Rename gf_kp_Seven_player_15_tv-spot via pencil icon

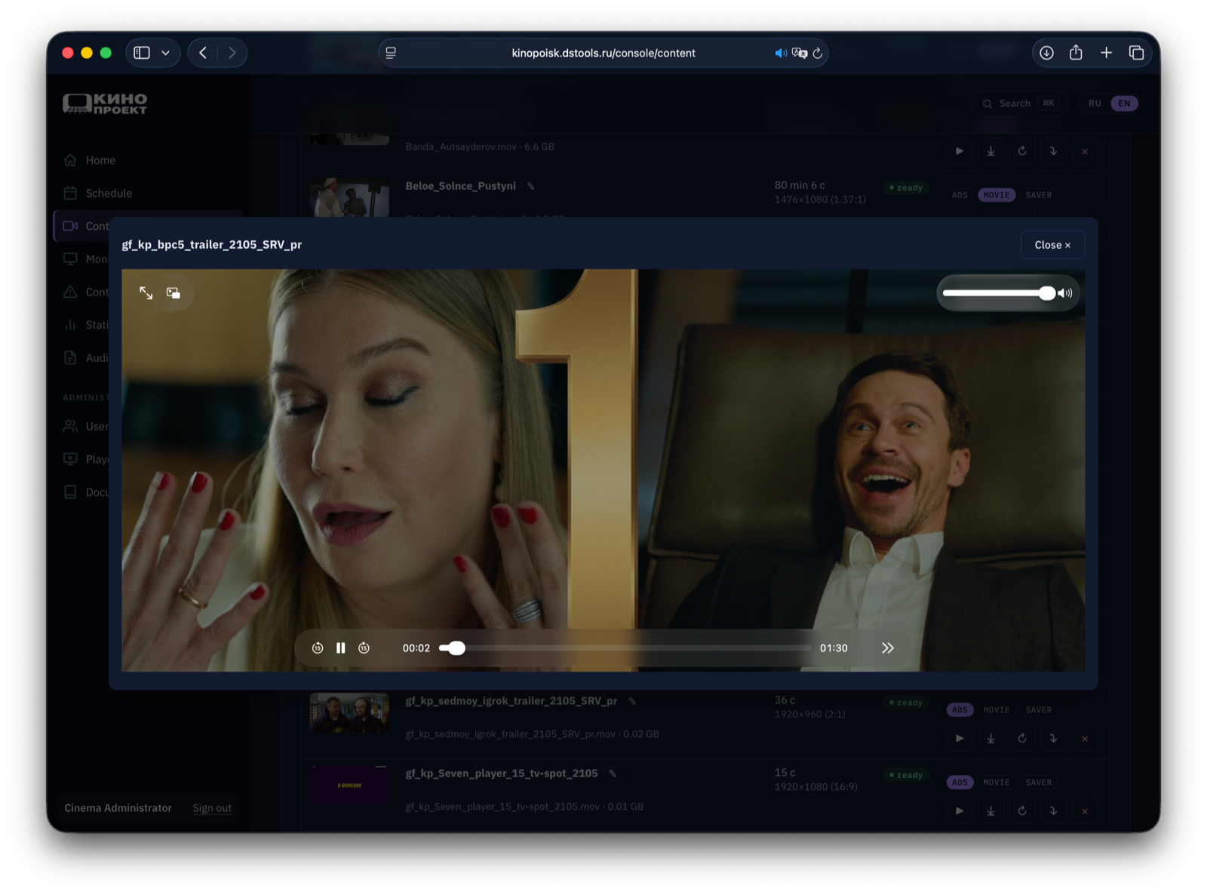[x=613, y=774]
